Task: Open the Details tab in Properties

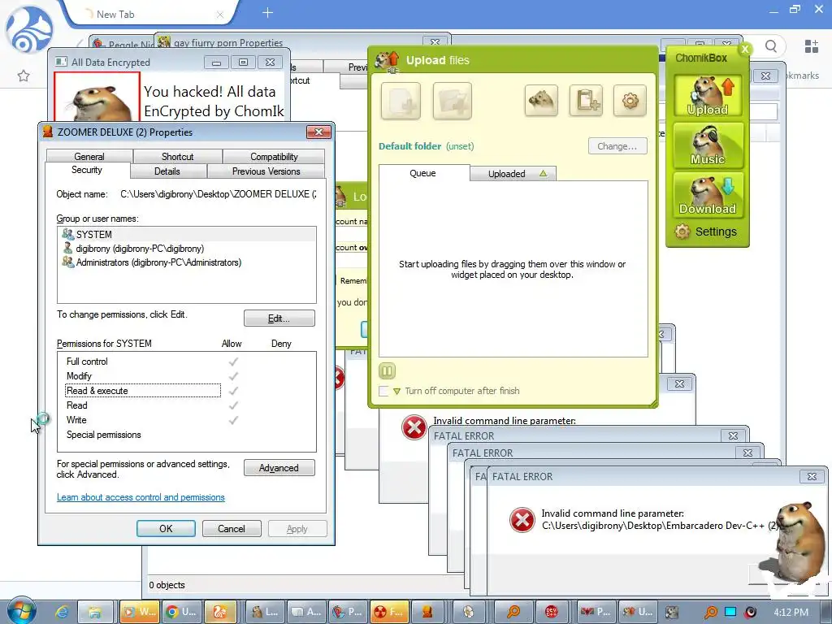Action: 167,171
